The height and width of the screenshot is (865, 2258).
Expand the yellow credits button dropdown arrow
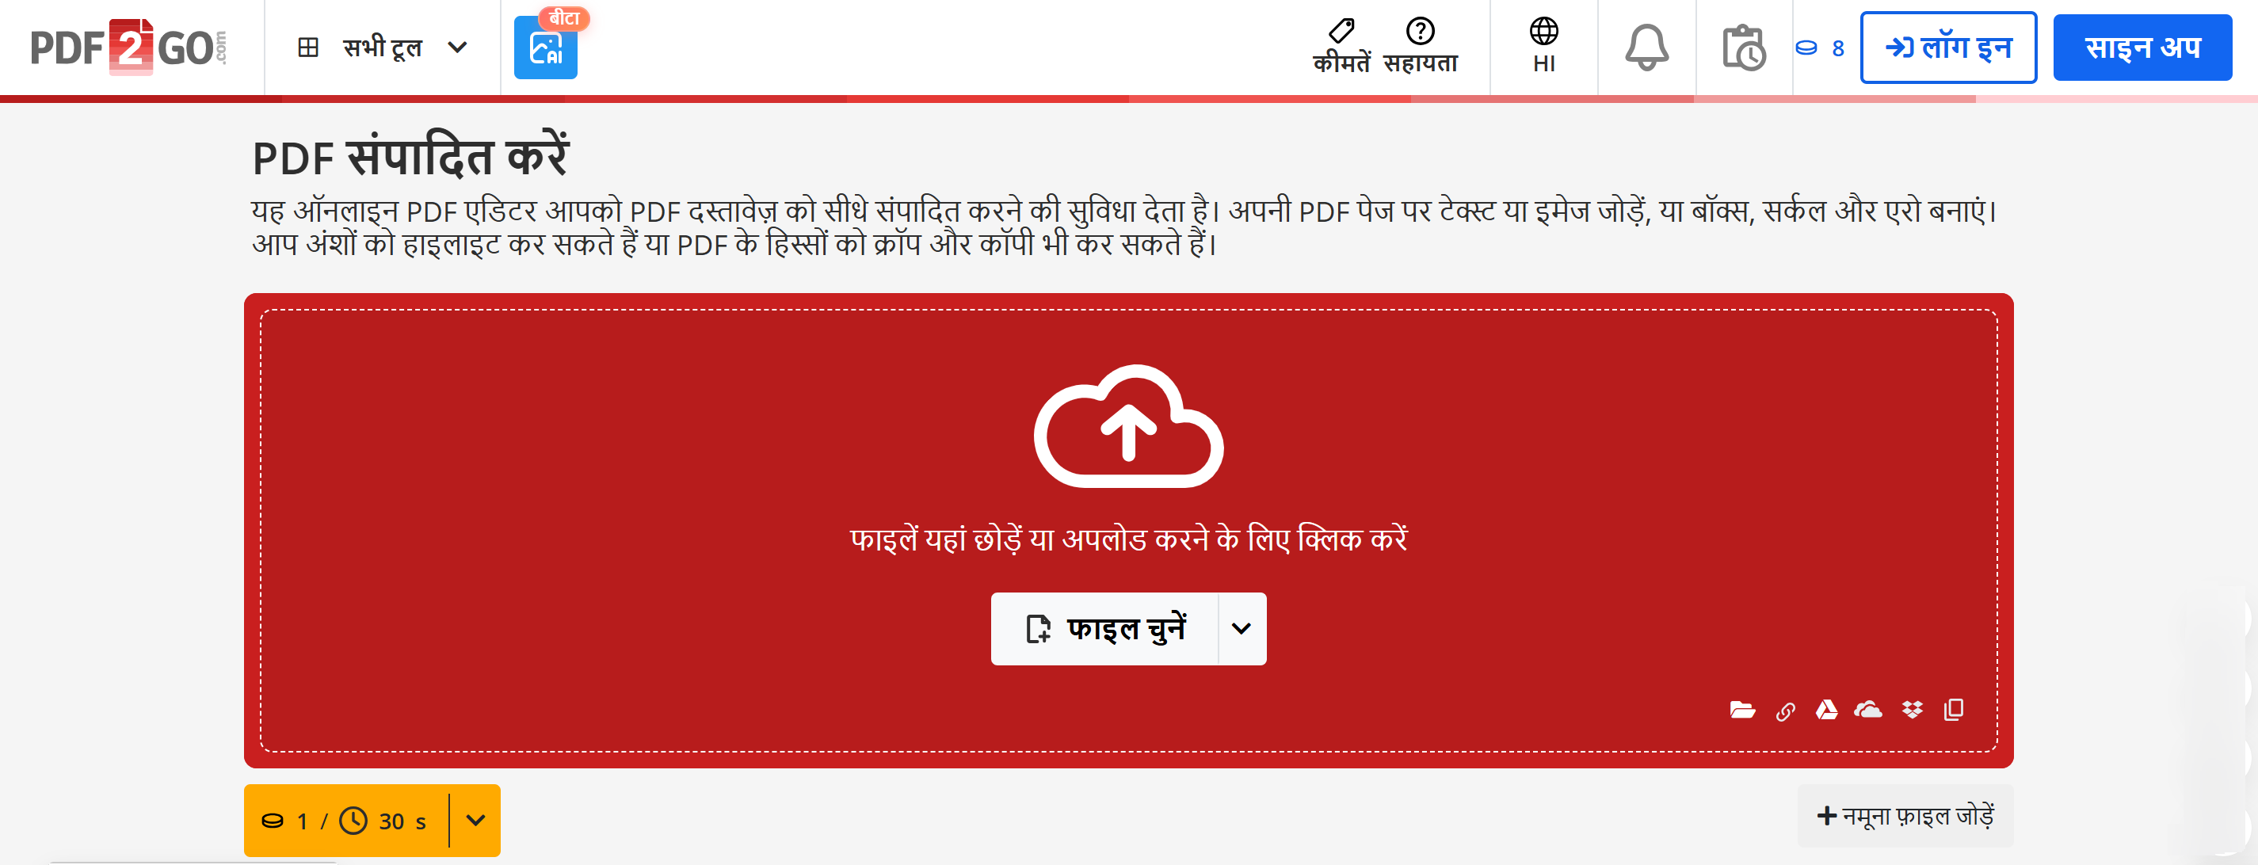coord(475,821)
